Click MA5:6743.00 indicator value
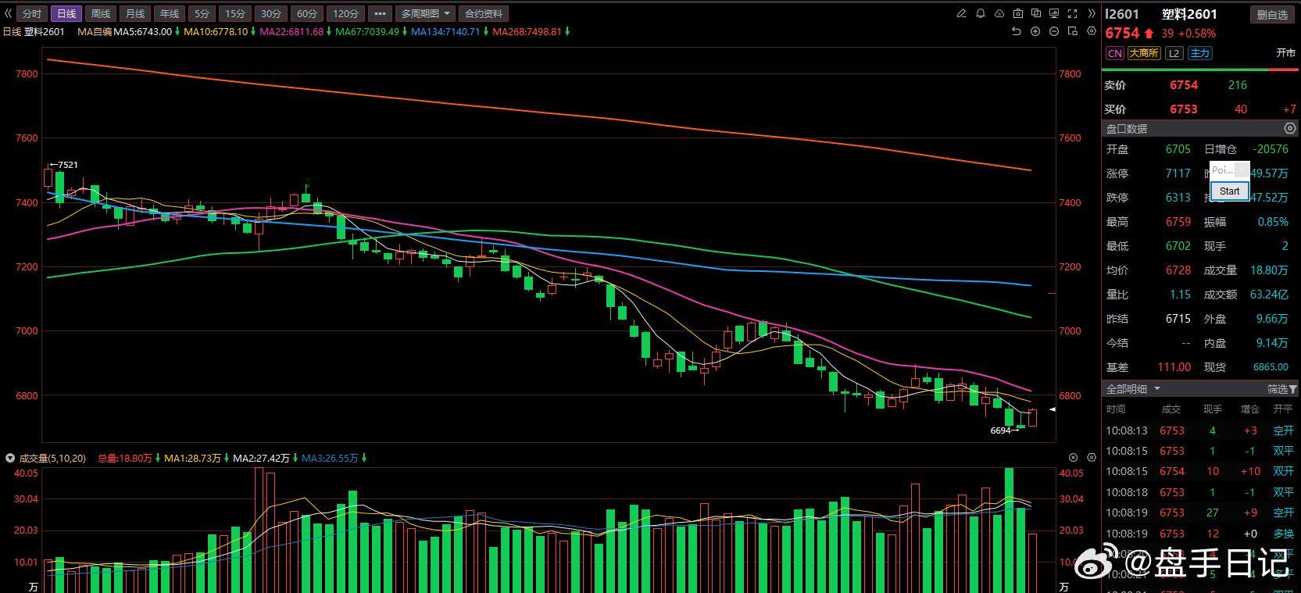The image size is (1301, 593). coord(143,32)
